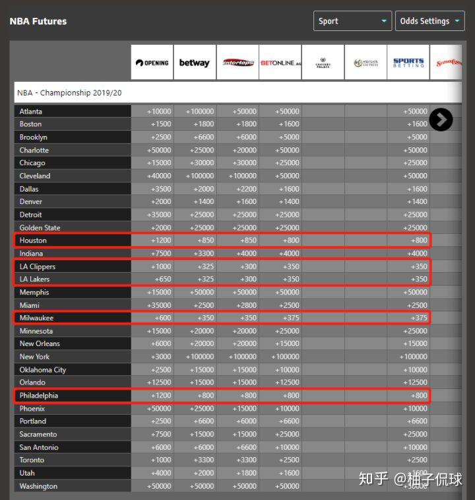Select the Memphis team row label
This screenshot has width=475, height=500.
click(x=73, y=292)
